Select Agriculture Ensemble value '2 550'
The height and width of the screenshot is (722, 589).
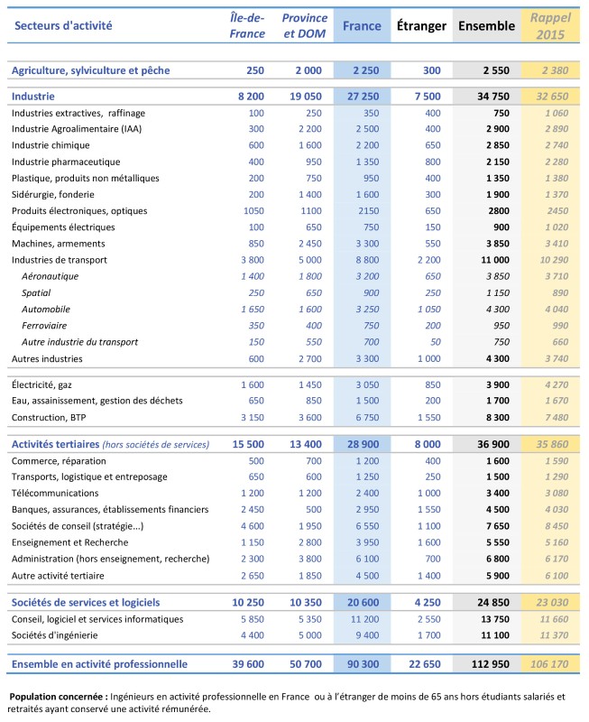[x=496, y=70]
